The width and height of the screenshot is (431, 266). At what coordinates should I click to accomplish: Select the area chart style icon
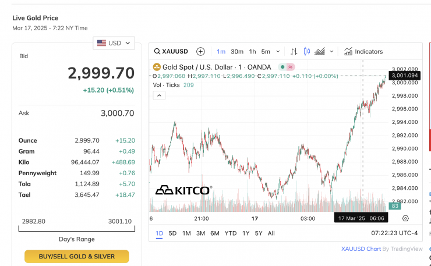pos(319,51)
